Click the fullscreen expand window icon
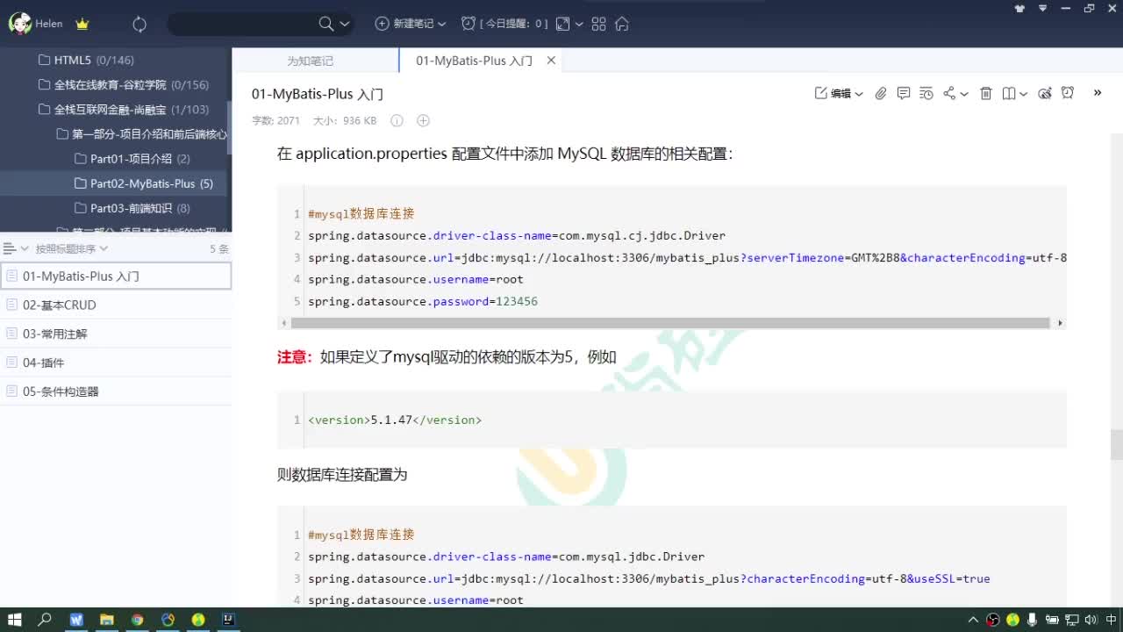Viewport: 1123px width, 632px height. coord(563,24)
